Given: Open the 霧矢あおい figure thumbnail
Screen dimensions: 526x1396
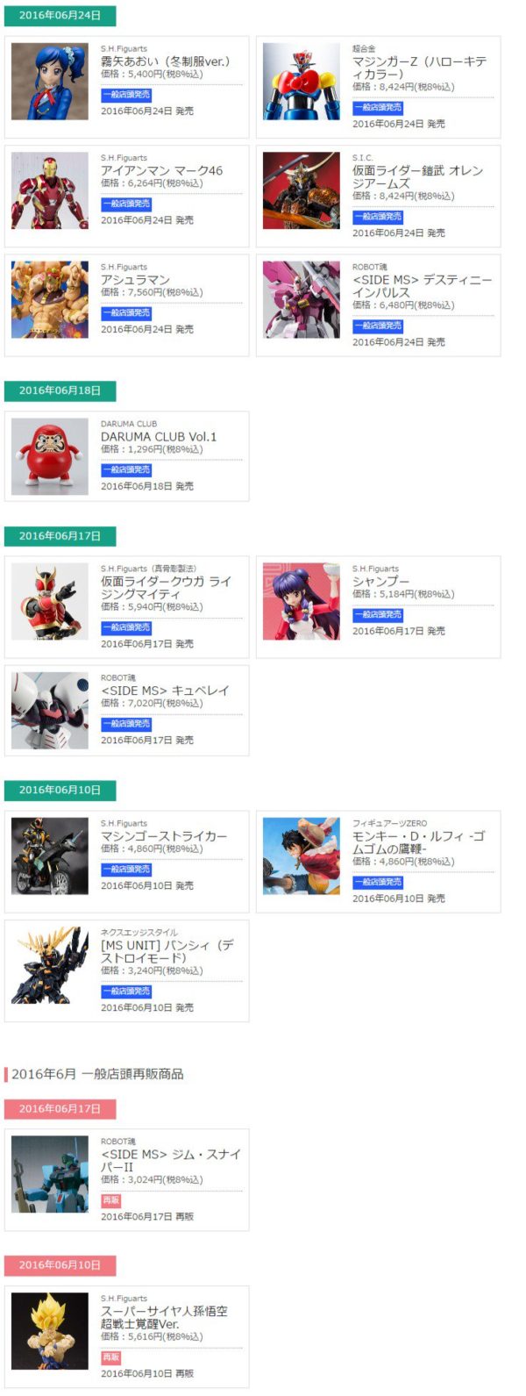Looking at the screenshot, I should point(50,82).
